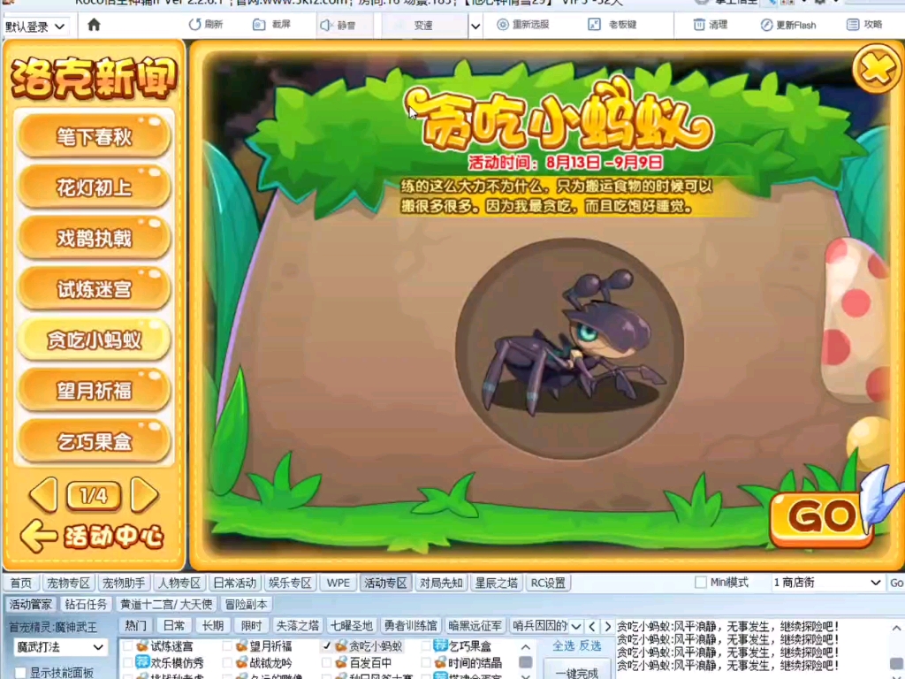Shift category tabs right with arrow
905x679 pixels.
(x=607, y=626)
